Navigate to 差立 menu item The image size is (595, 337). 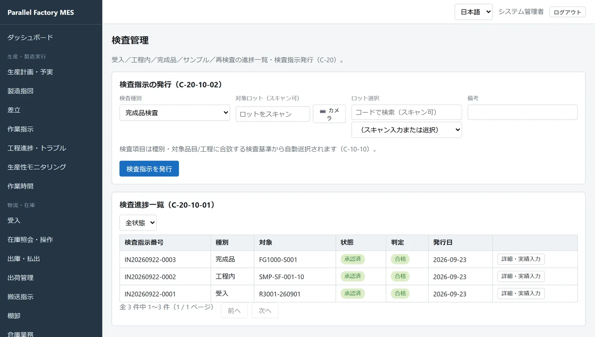point(14,110)
